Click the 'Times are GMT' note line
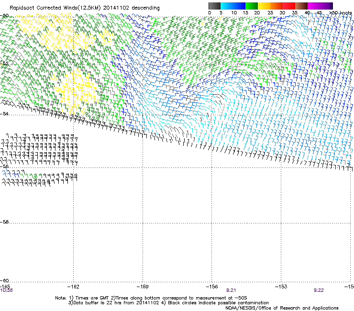Viewport: 354px width, 311px height. click(x=151, y=298)
